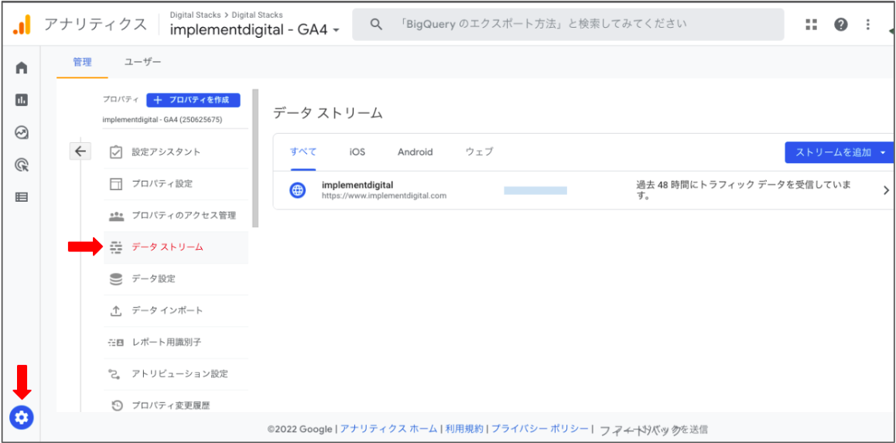Click the magnifier search icon
Image resolution: width=896 pixels, height=443 pixels.
point(375,24)
